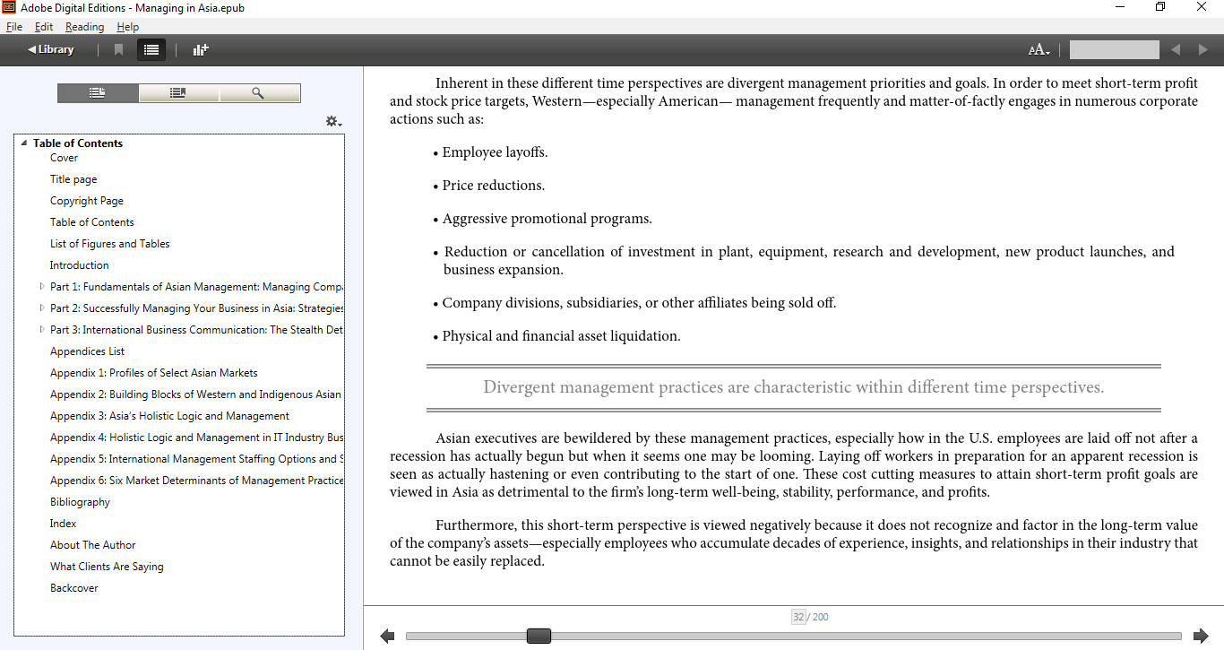Image resolution: width=1224 pixels, height=650 pixels.
Task: Jump to the Introduction chapter
Action: click(80, 265)
